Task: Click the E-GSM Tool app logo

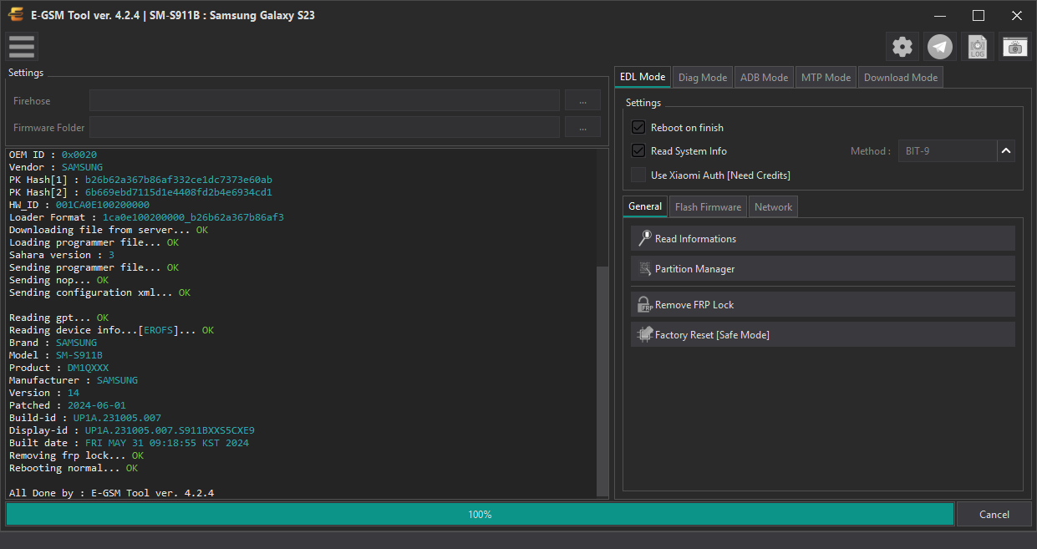Action: pos(16,15)
